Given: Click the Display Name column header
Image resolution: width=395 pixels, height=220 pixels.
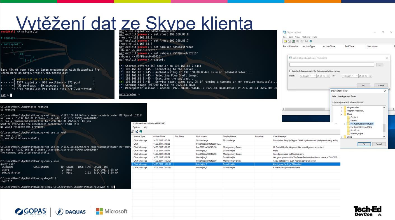Looking at the screenshot, I should tap(238, 137).
